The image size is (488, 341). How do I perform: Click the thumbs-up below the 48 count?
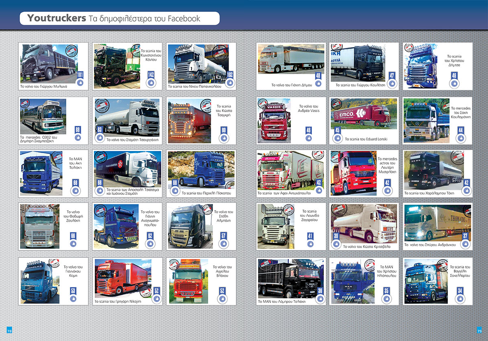click(318, 83)
